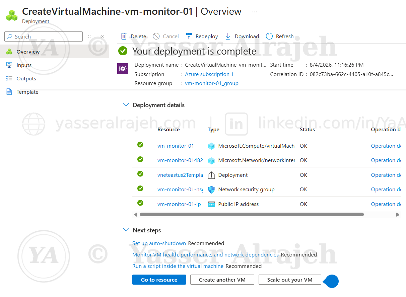Open Run a script inside VM link
This screenshot has height=297, width=406.
point(178,266)
